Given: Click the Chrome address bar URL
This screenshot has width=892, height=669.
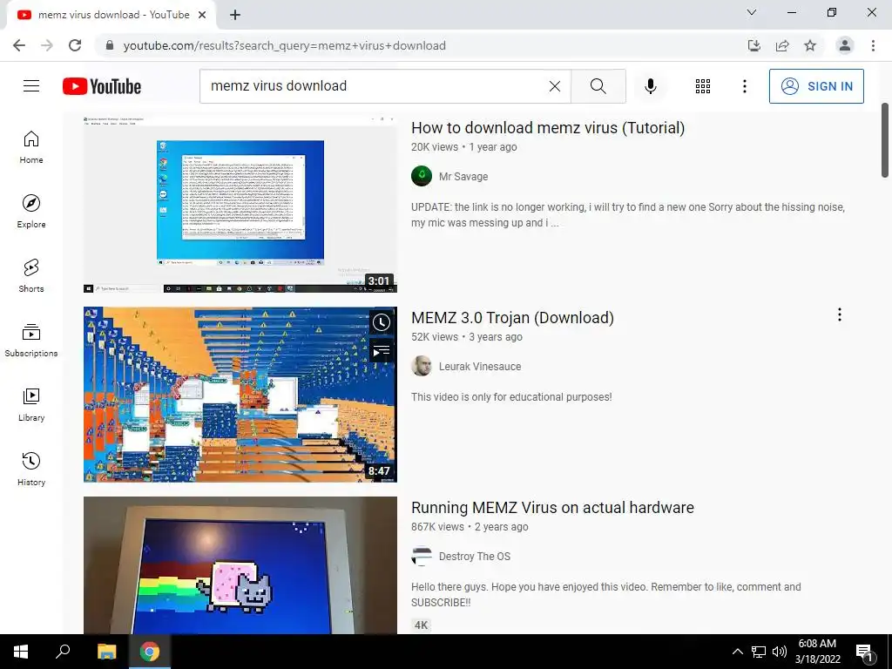Looking at the screenshot, I should click(285, 45).
